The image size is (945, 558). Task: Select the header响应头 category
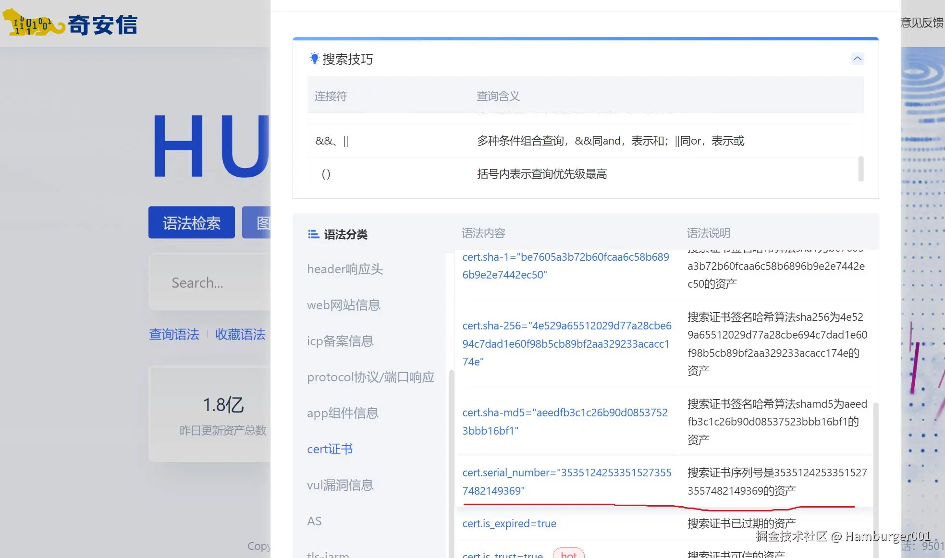(344, 269)
